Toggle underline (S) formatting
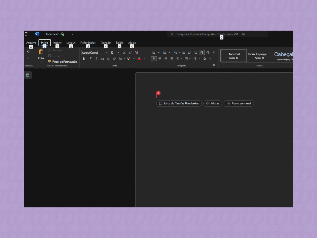Image resolution: width=317 pixels, height=238 pixels. point(96,59)
